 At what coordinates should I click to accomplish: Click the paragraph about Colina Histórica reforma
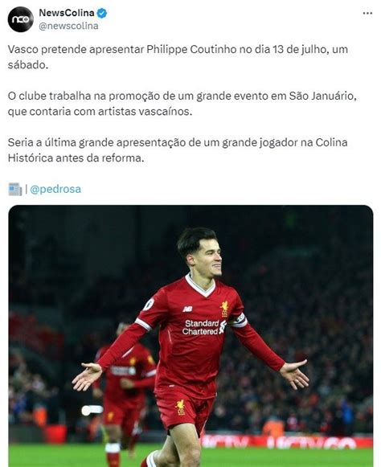(x=178, y=150)
